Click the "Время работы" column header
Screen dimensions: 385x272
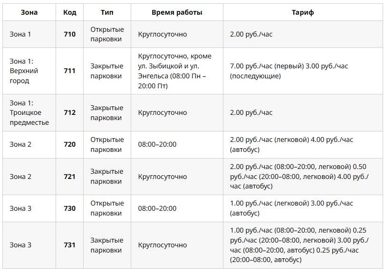[x=177, y=13]
